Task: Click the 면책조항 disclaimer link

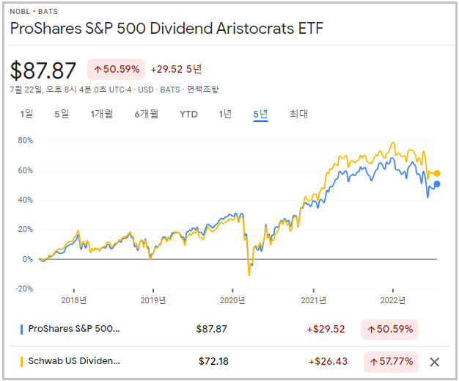Action: pos(202,89)
